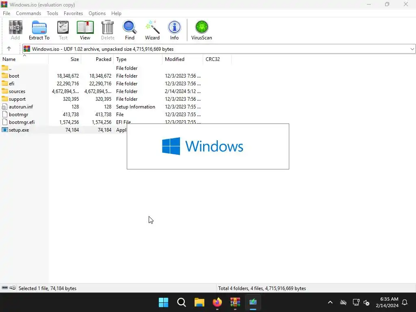Click boot size value 18,348,672
This screenshot has width=416, height=312.
68,76
